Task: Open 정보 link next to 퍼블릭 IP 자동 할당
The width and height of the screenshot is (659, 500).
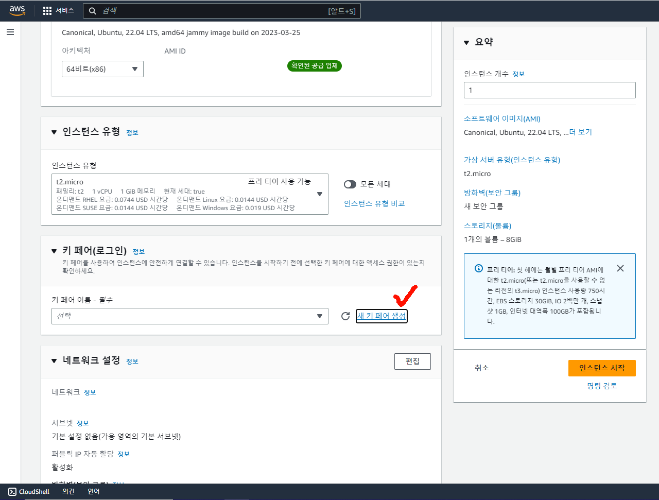Action: (x=124, y=454)
